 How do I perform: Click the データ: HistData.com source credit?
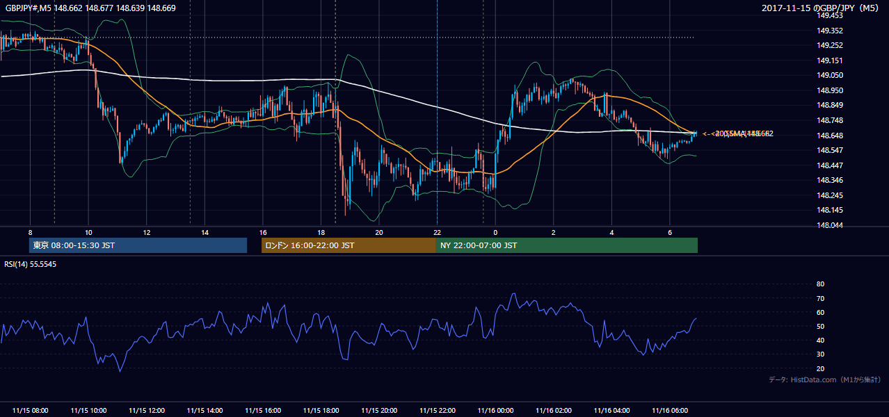pos(825,379)
